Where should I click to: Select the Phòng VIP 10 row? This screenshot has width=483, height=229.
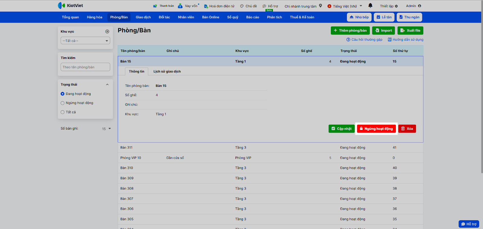[270, 158]
